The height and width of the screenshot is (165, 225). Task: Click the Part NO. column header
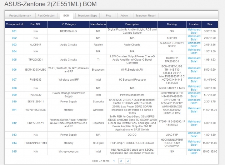tap(36, 24)
